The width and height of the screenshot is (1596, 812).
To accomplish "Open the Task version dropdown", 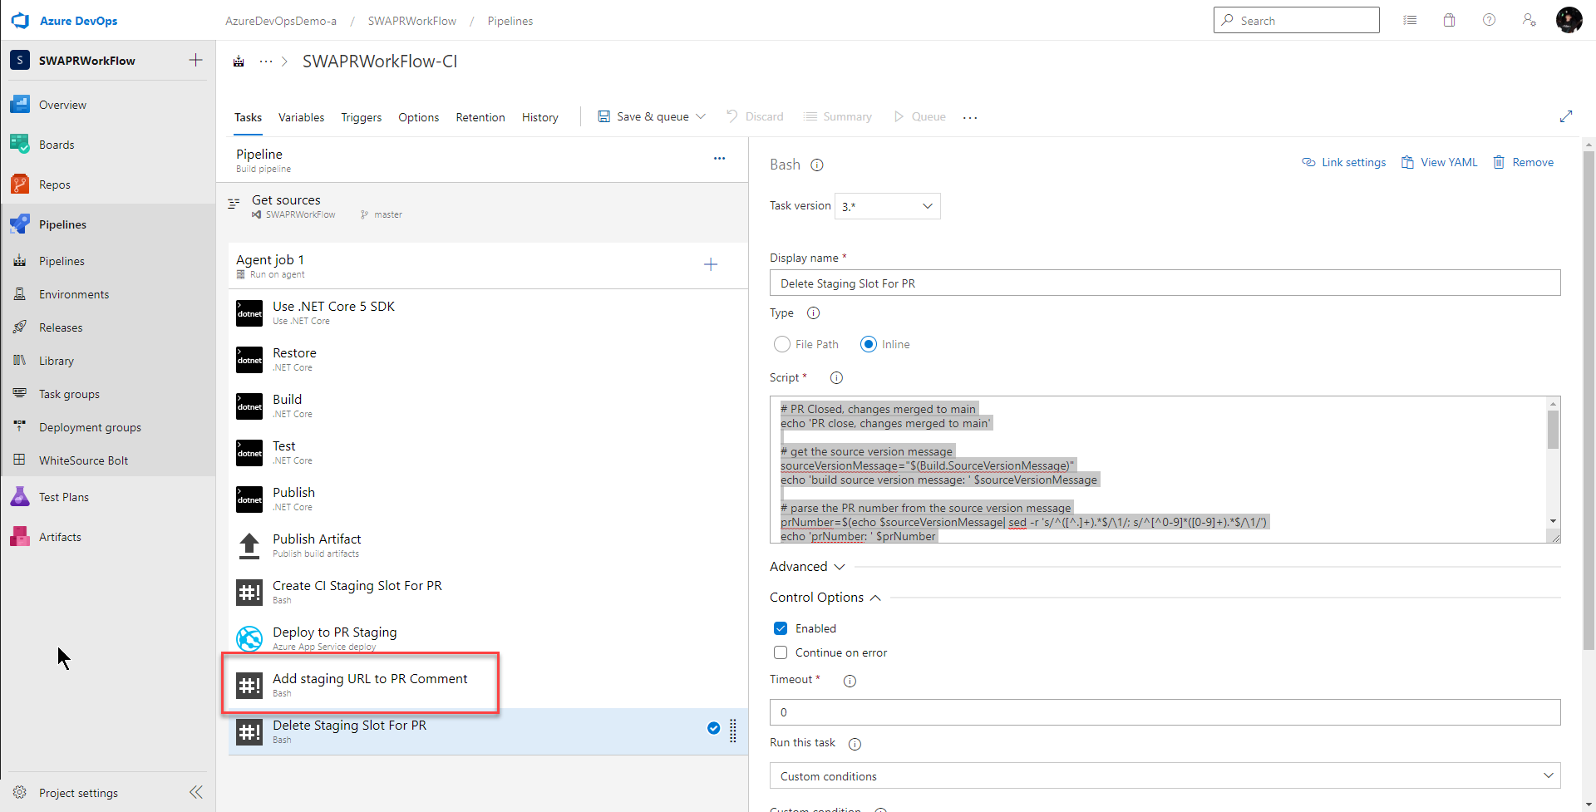I will [888, 206].
